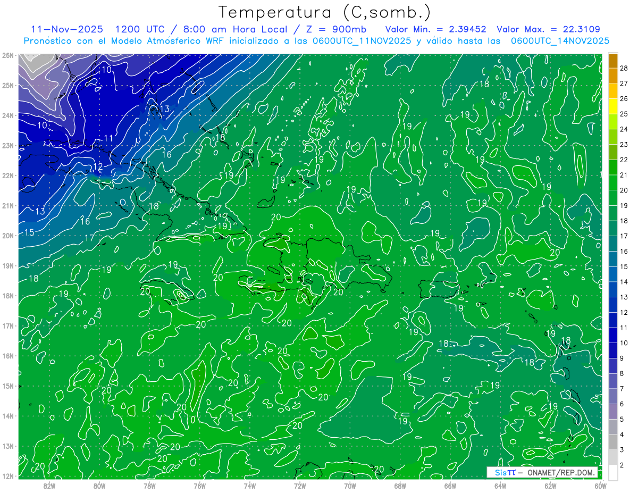638x493 pixels.
Task: Click the "8:00 am Hora Local" text
Action: [234, 29]
